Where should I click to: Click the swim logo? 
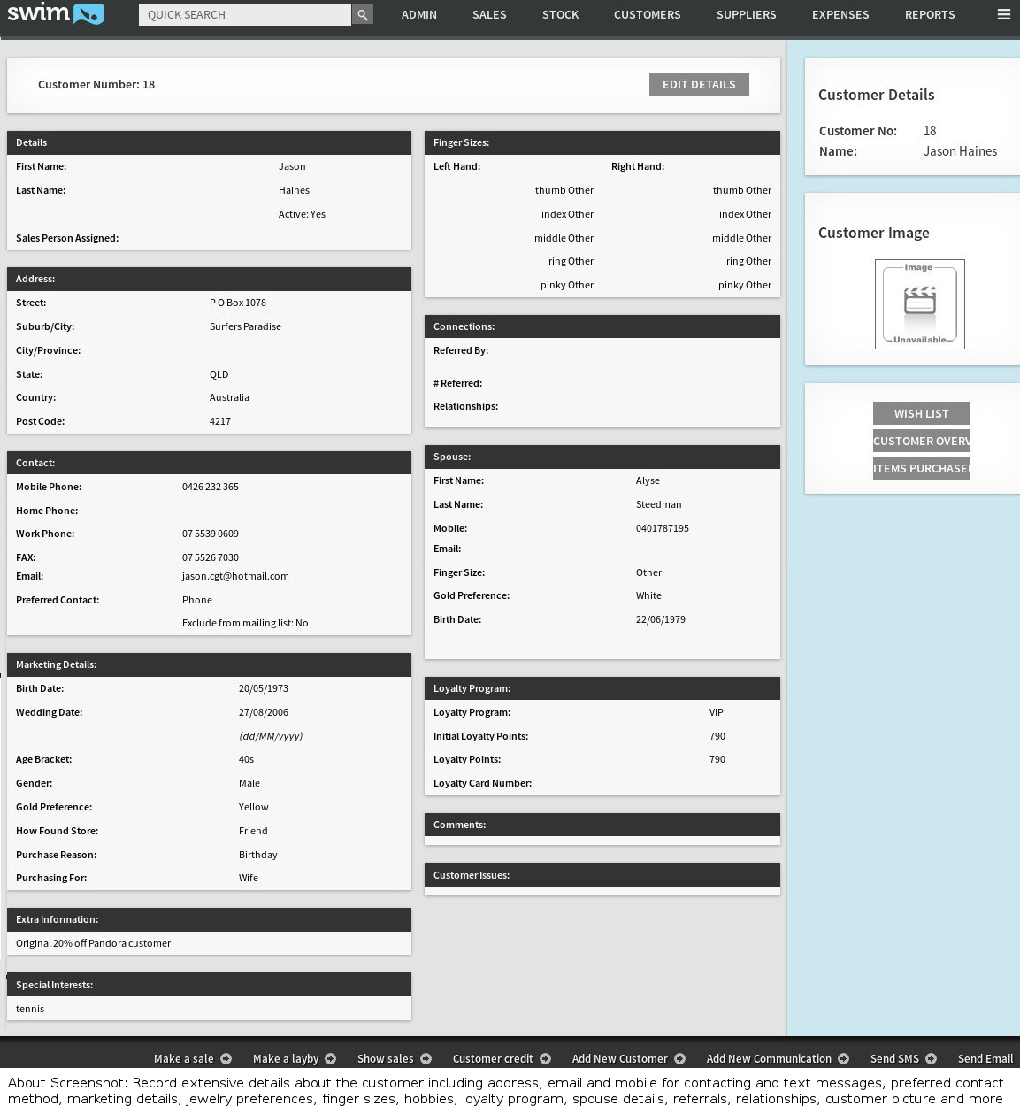pos(55,14)
